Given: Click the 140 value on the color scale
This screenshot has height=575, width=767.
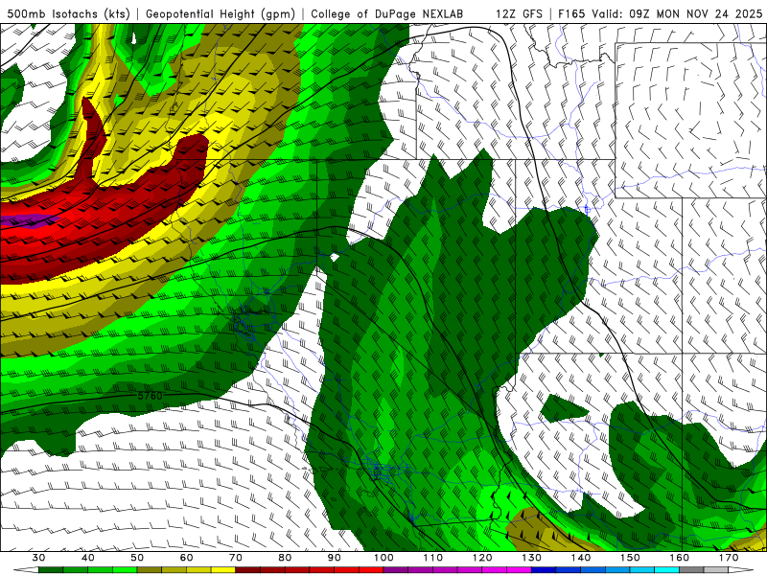Looking at the screenshot, I should (581, 558).
